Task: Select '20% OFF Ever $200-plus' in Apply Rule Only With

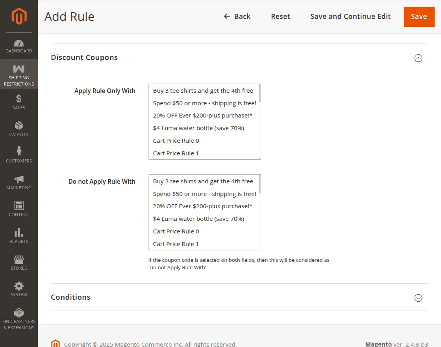Action: (204, 116)
